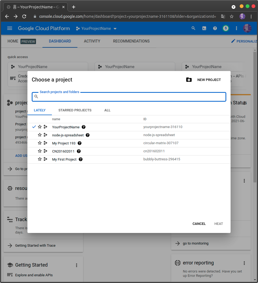Click Google Cloud Platform logo text

click(x=44, y=28)
